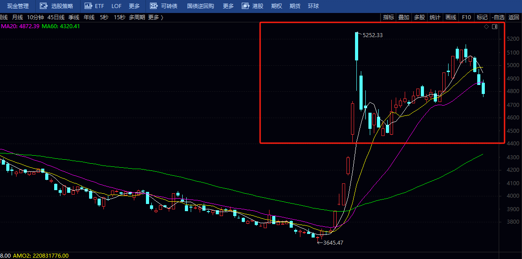Open 期货 section
This screenshot has height=259, width=522.
coord(295,6)
